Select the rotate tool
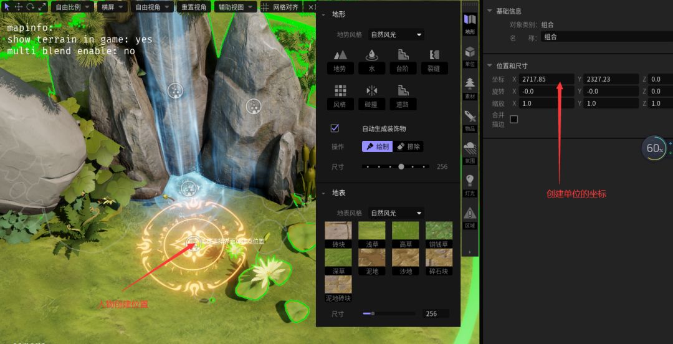The height and width of the screenshot is (344, 673). coord(30,7)
